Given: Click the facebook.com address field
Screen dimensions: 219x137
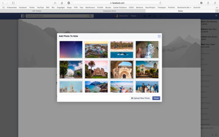Looking at the screenshot, I should coord(117,3).
